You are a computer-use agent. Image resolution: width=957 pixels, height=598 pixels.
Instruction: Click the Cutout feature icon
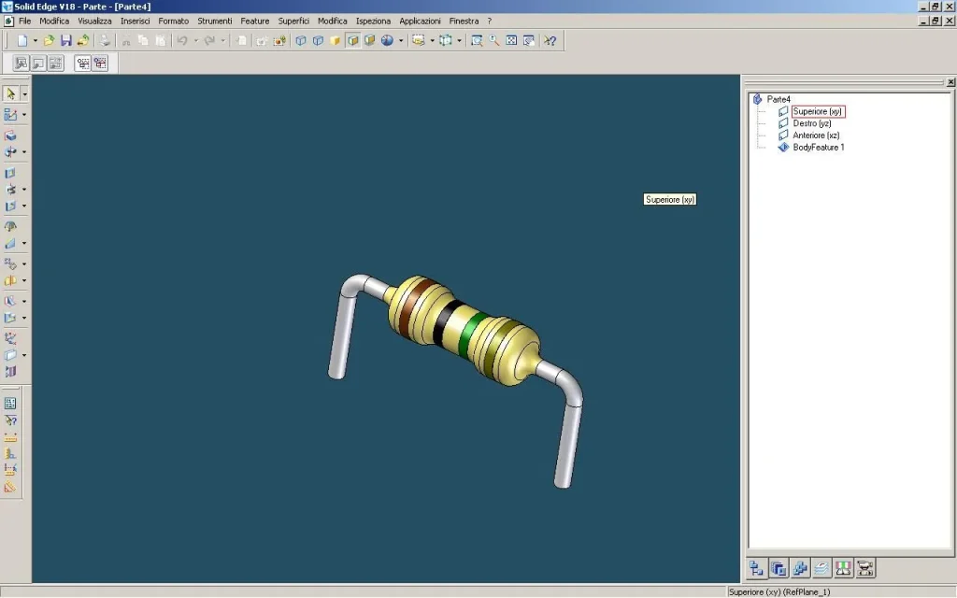(10, 173)
